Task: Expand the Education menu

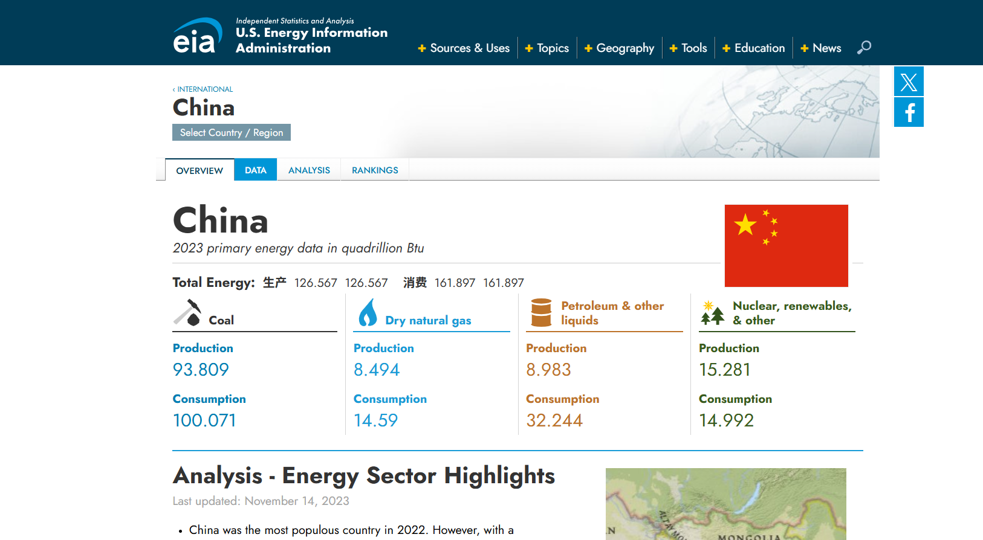Action: click(753, 48)
